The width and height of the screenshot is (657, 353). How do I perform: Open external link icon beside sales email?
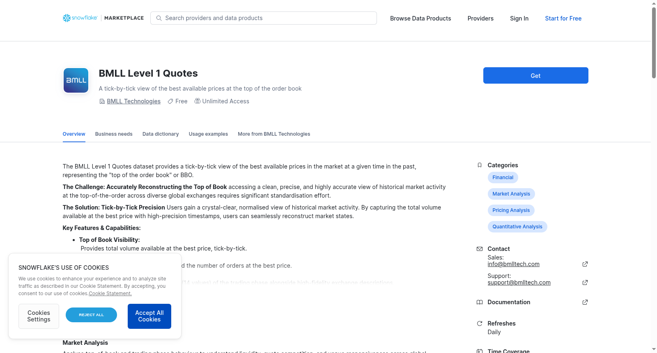585,264
